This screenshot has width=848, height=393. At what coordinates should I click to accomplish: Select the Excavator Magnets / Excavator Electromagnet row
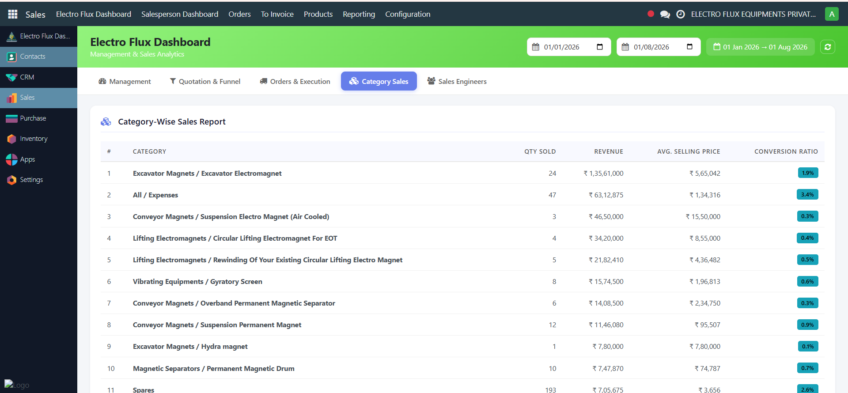(462, 173)
